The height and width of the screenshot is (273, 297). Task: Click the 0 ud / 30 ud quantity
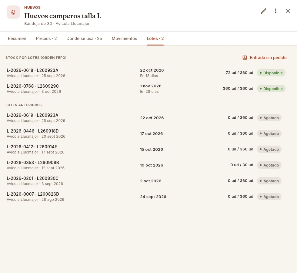242,165
